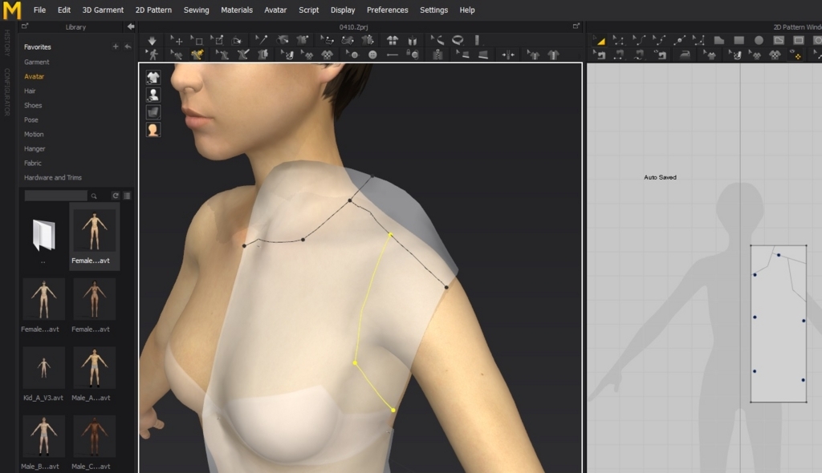Viewport: 822px width, 473px height.
Task: Select the highlighted Edit Pattern tool
Action: coord(600,41)
